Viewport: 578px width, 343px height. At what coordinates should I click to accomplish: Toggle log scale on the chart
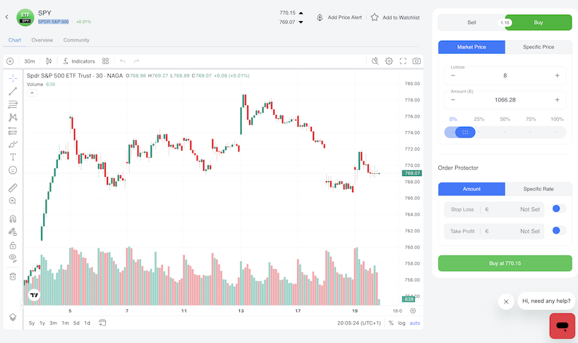402,323
